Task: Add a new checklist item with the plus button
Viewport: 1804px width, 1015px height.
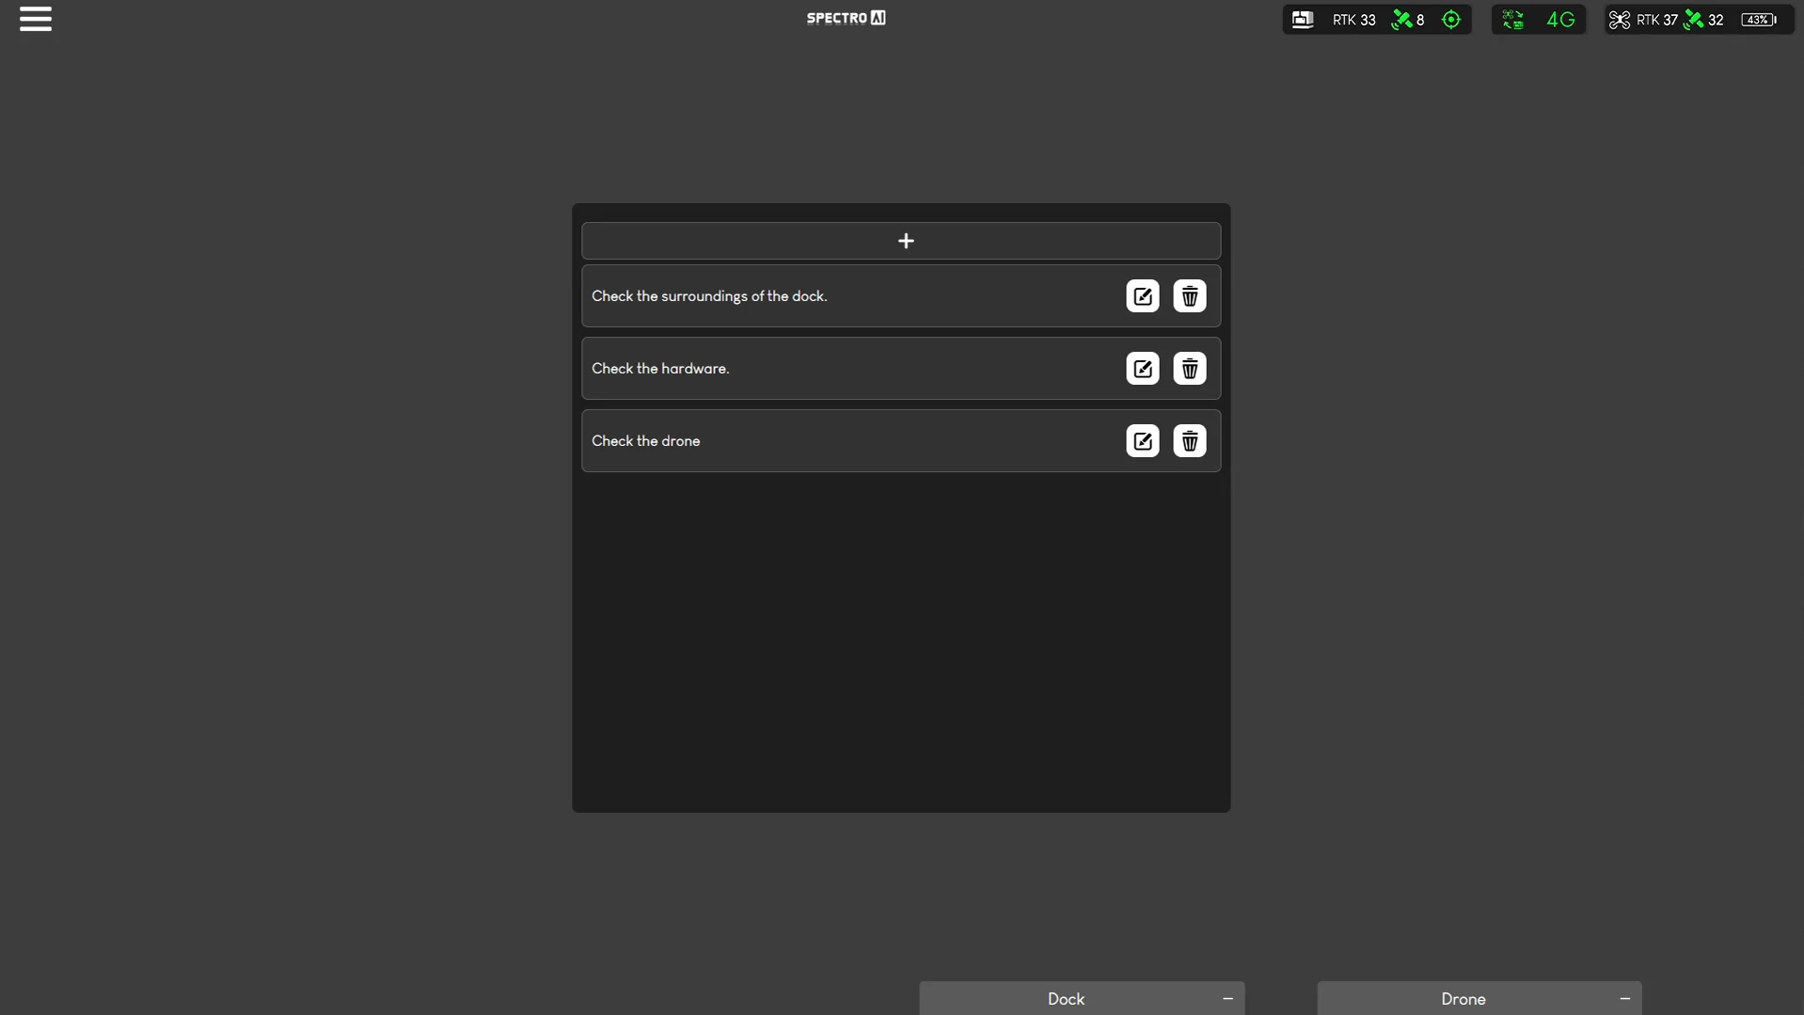Action: 905,241
